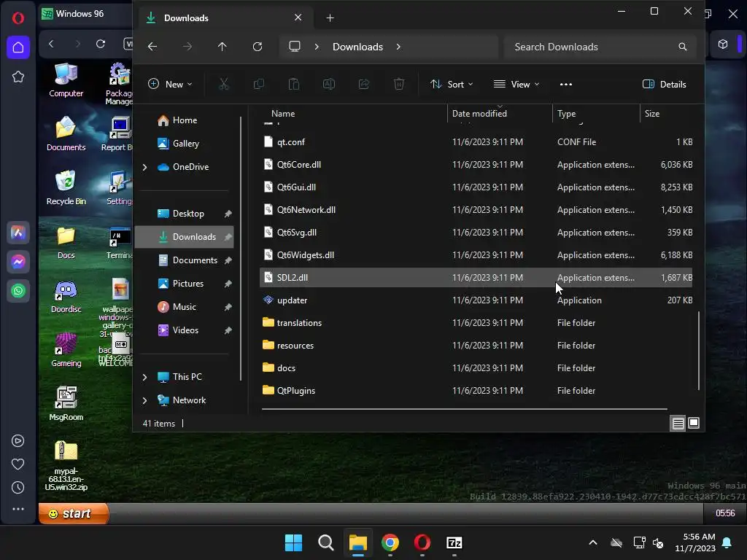Expand the Network tree node
The width and height of the screenshot is (747, 560).
point(145,400)
